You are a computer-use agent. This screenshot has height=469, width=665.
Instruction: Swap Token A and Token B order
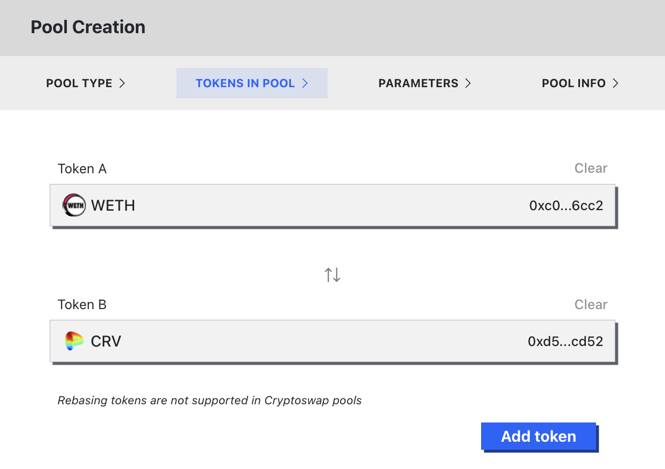[x=332, y=275]
